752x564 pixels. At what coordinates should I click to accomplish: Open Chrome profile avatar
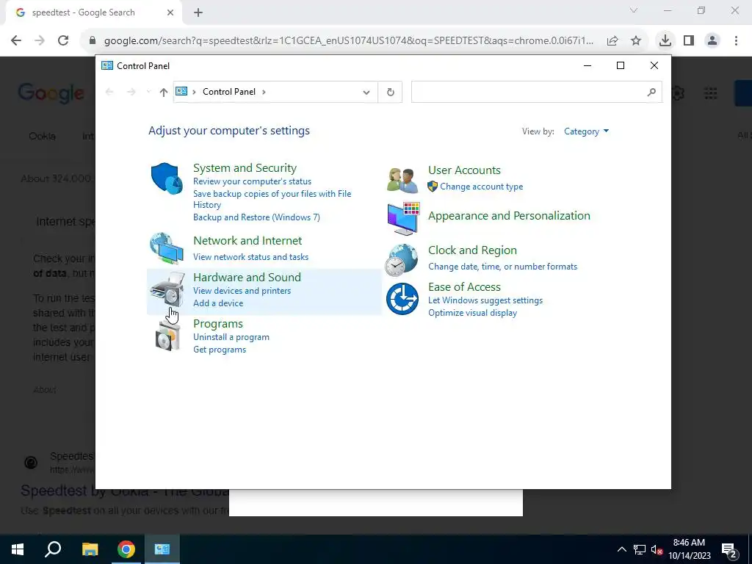pyautogui.click(x=712, y=40)
